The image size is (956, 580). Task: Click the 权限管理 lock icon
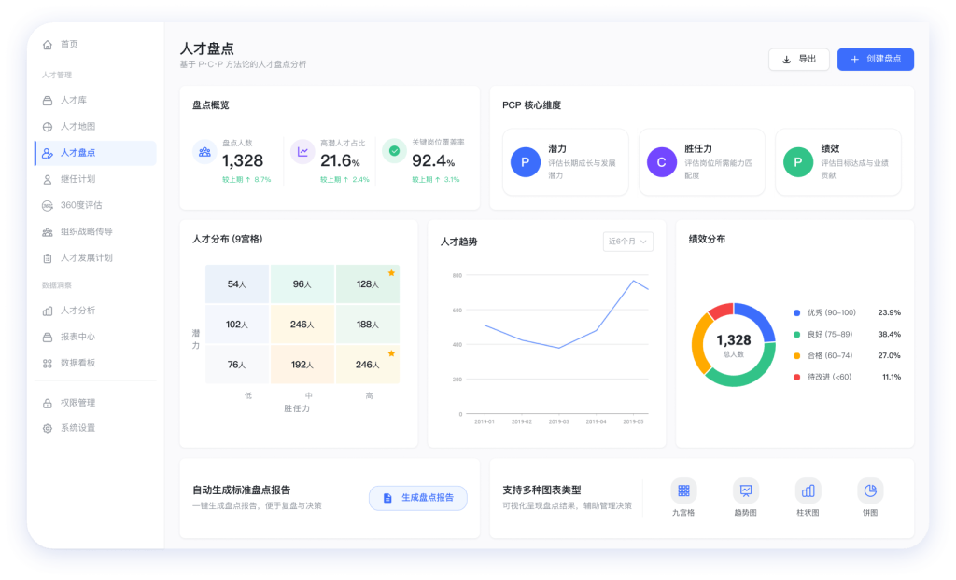point(48,404)
